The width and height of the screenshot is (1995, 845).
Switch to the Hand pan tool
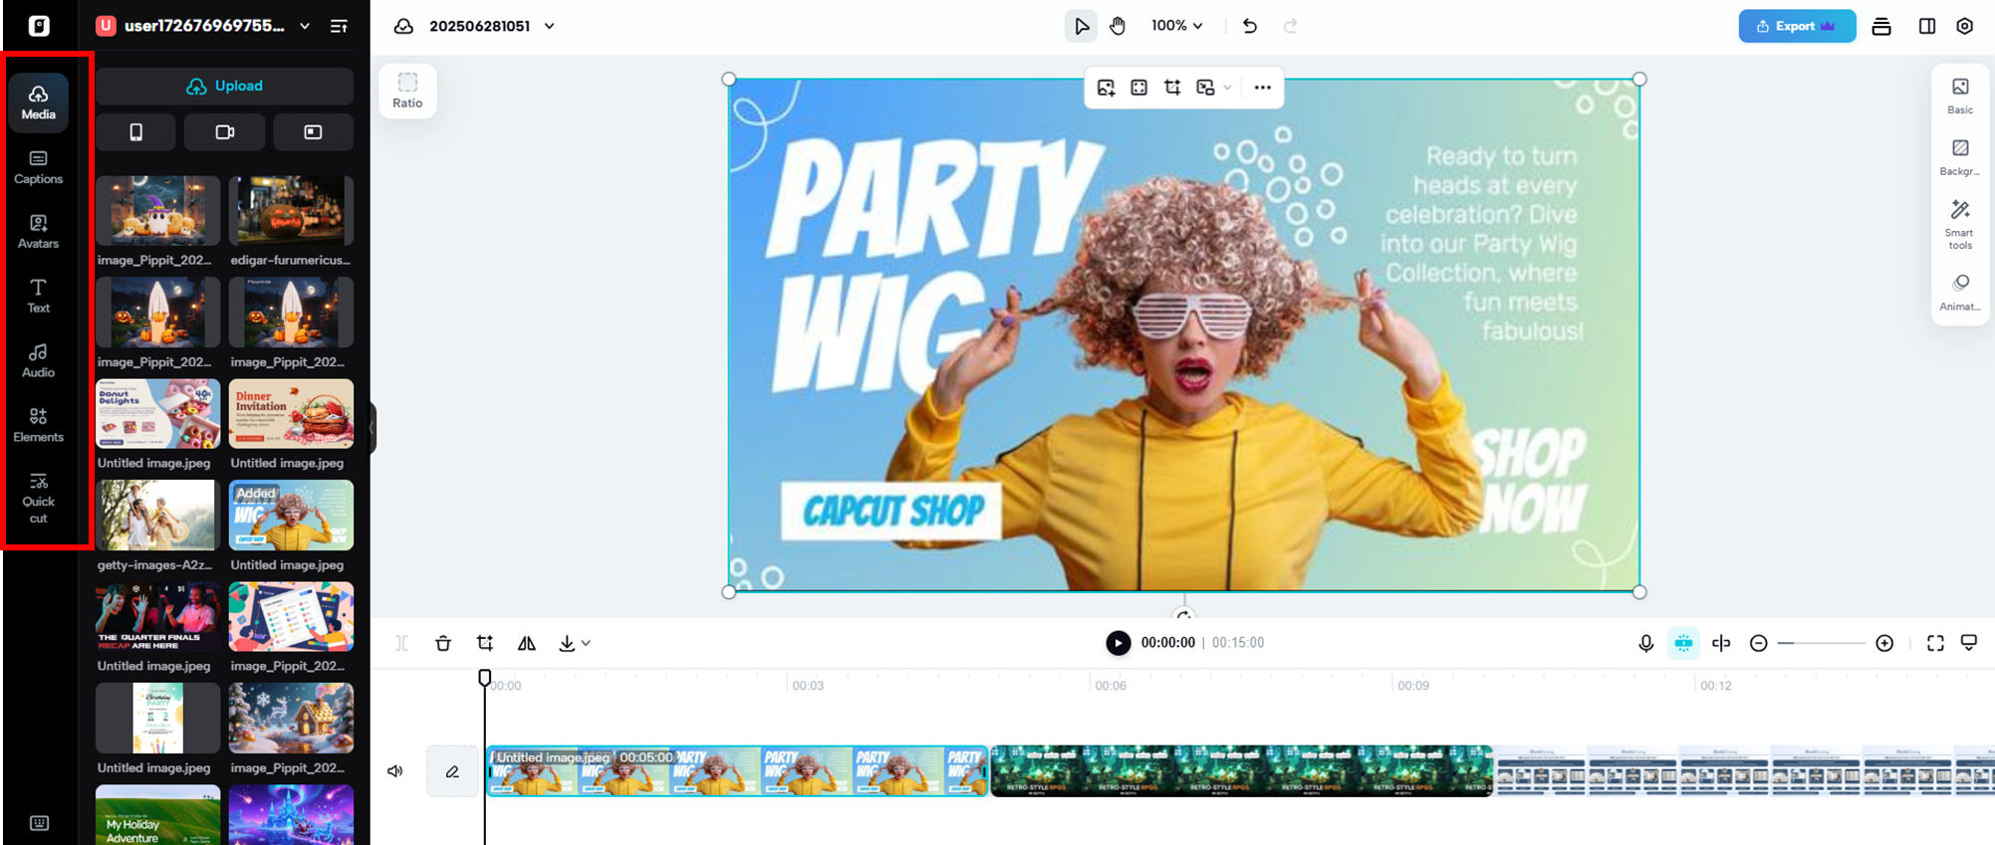click(x=1118, y=26)
